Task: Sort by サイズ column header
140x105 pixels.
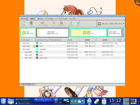Action: point(70,40)
